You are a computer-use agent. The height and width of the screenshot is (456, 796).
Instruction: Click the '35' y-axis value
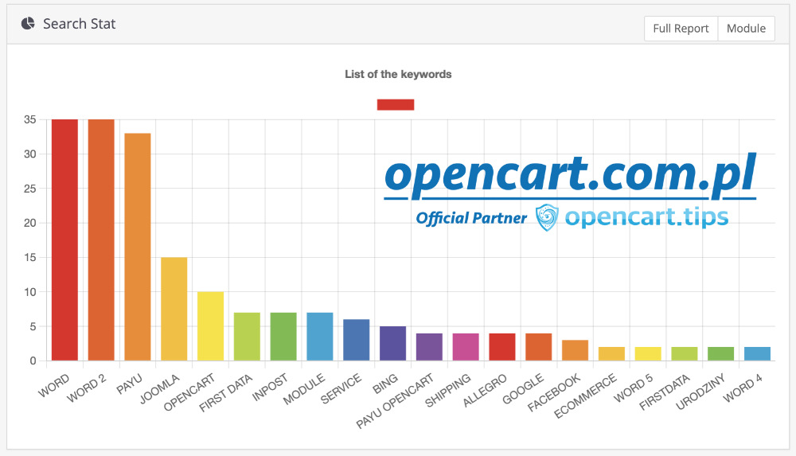tap(30, 120)
